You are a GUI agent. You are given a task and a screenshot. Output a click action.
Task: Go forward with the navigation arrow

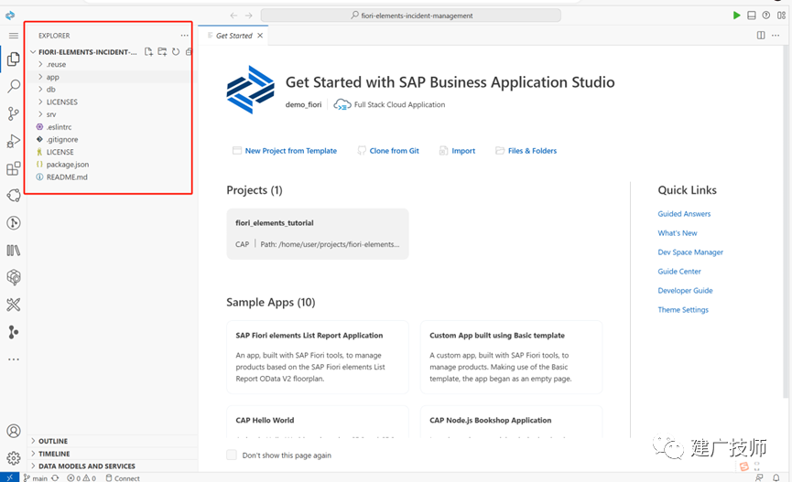click(248, 16)
